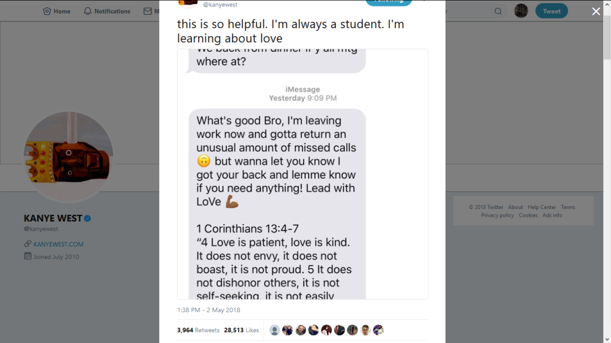Open the Privacy policy footer link
Screen dimensions: 611x343
pyautogui.click(x=498, y=215)
